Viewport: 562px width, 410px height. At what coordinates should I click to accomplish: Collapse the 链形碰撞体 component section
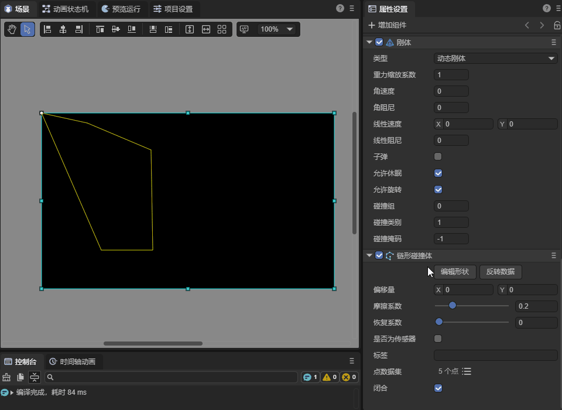(x=369, y=255)
